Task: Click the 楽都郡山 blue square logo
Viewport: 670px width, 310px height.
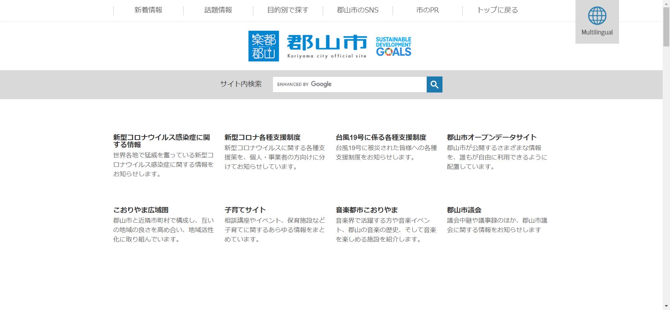Action: [x=263, y=46]
